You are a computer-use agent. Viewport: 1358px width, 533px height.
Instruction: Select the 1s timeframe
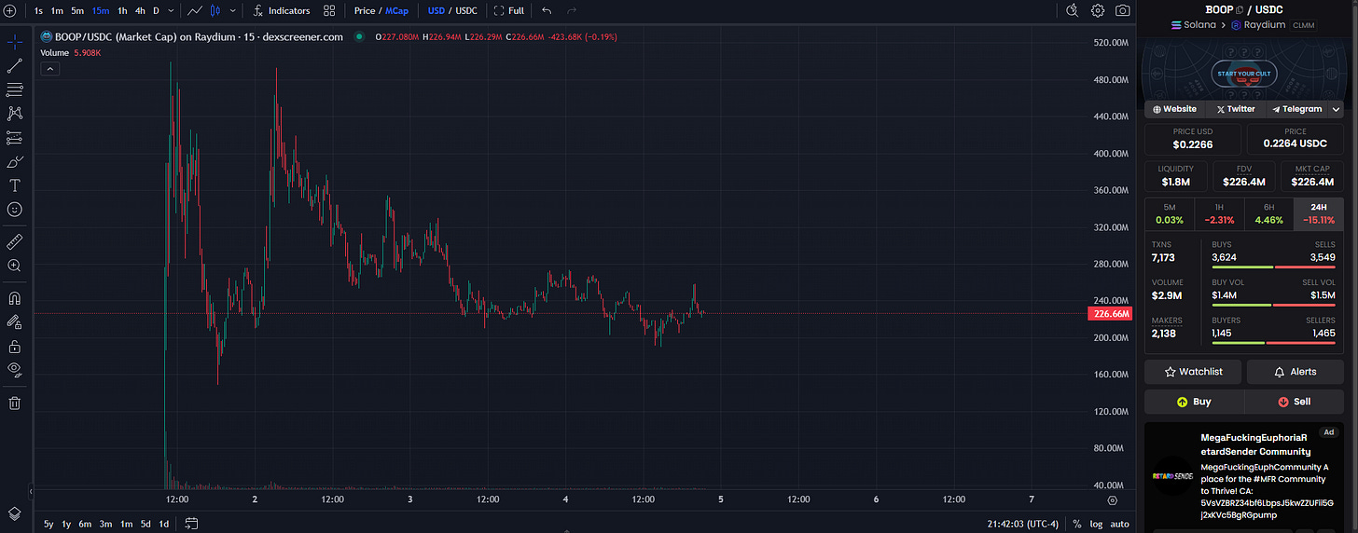tap(38, 10)
